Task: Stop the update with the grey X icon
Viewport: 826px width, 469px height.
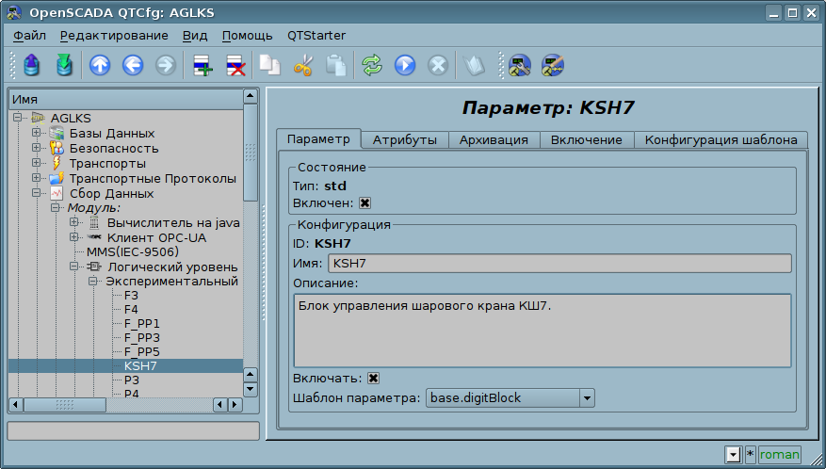Action: tap(437, 66)
